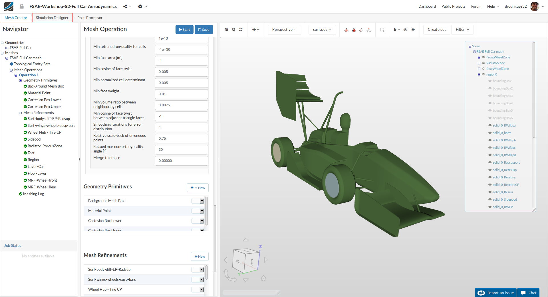The height and width of the screenshot is (297, 548).
Task: Click the share icon beside project title
Action: click(x=125, y=6)
